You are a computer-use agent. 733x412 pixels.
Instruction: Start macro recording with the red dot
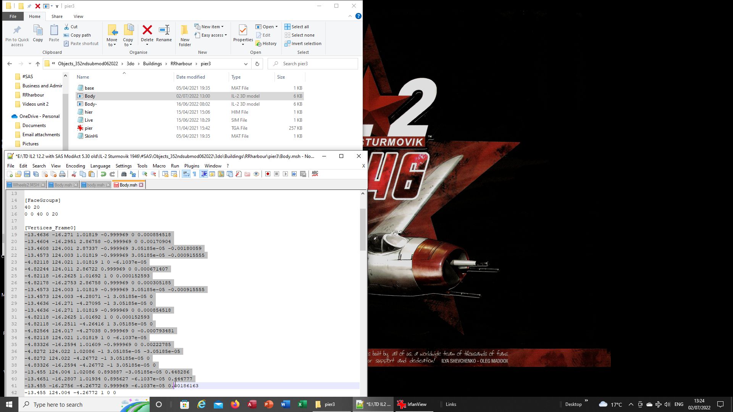coord(268,174)
